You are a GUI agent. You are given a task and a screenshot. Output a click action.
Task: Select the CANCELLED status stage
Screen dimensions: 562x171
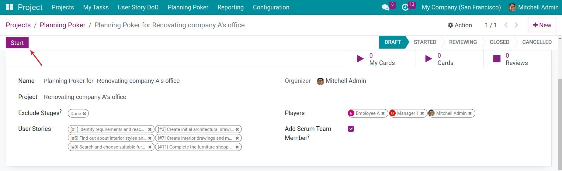tap(537, 42)
